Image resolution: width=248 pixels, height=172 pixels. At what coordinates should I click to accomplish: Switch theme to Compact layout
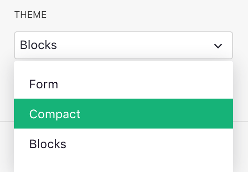point(124,114)
